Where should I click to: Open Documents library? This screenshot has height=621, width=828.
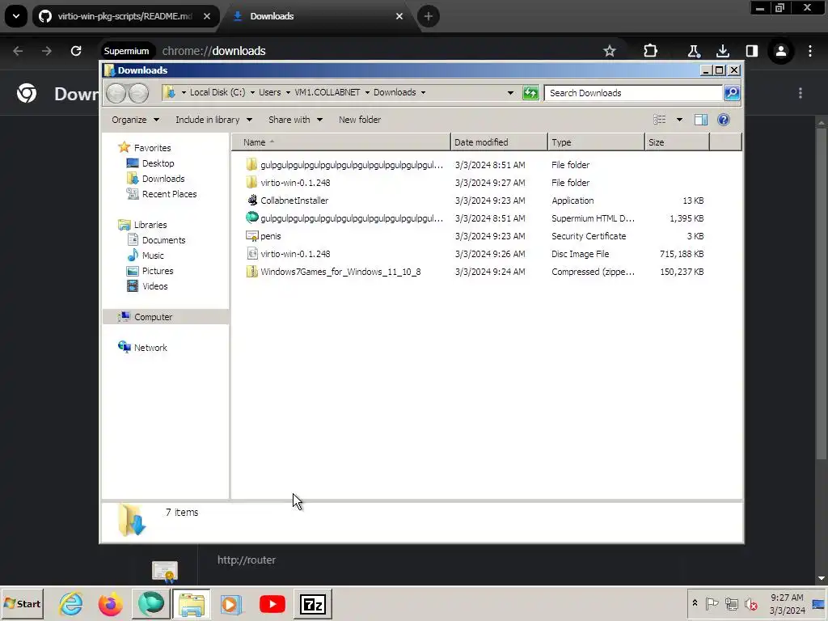tap(163, 240)
